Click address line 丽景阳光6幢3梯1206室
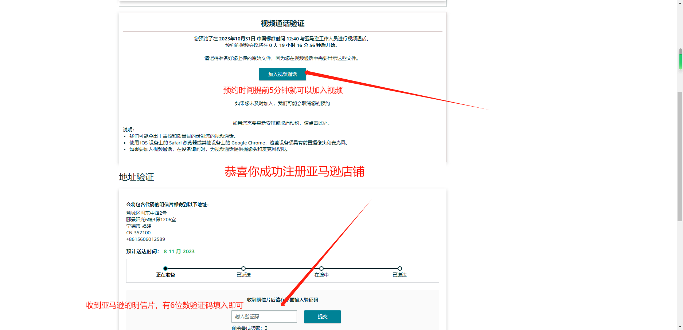Screen dimensions: 683x330 coord(151,219)
